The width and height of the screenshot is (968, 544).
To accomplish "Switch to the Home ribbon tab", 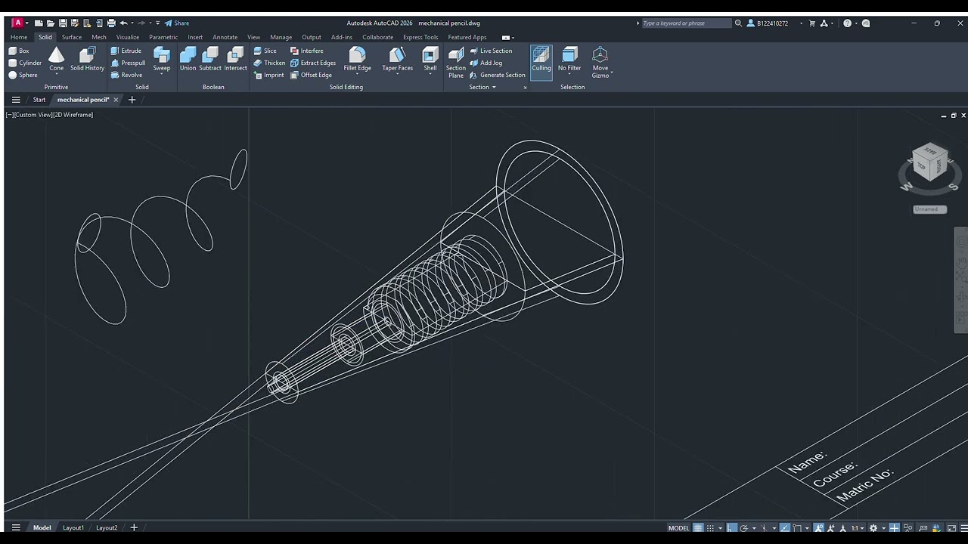I will pos(19,37).
